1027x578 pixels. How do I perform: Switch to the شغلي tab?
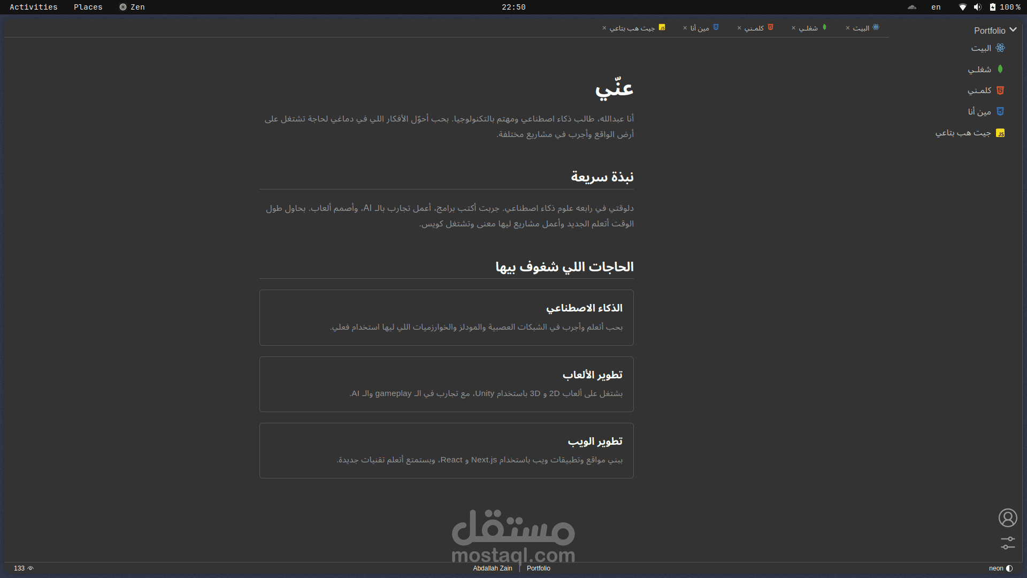point(808,28)
